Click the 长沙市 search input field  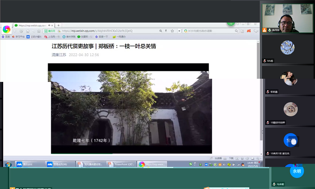[211, 31]
